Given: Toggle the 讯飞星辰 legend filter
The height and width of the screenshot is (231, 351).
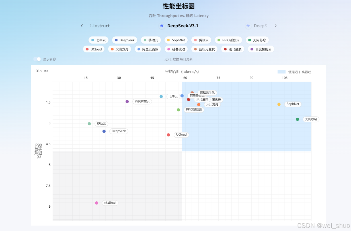Looking at the screenshot, I should (x=233, y=49).
